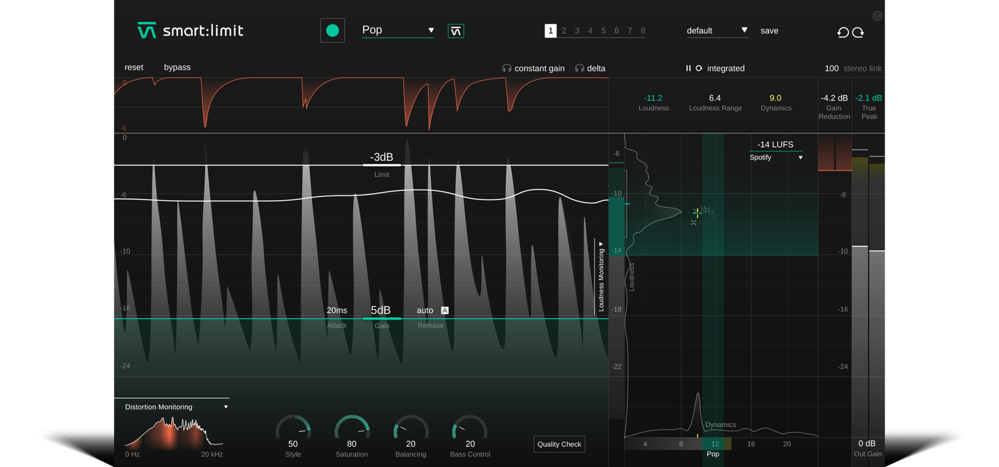The image size is (999, 467).
Task: Click the Balancing knob
Action: pyautogui.click(x=411, y=430)
